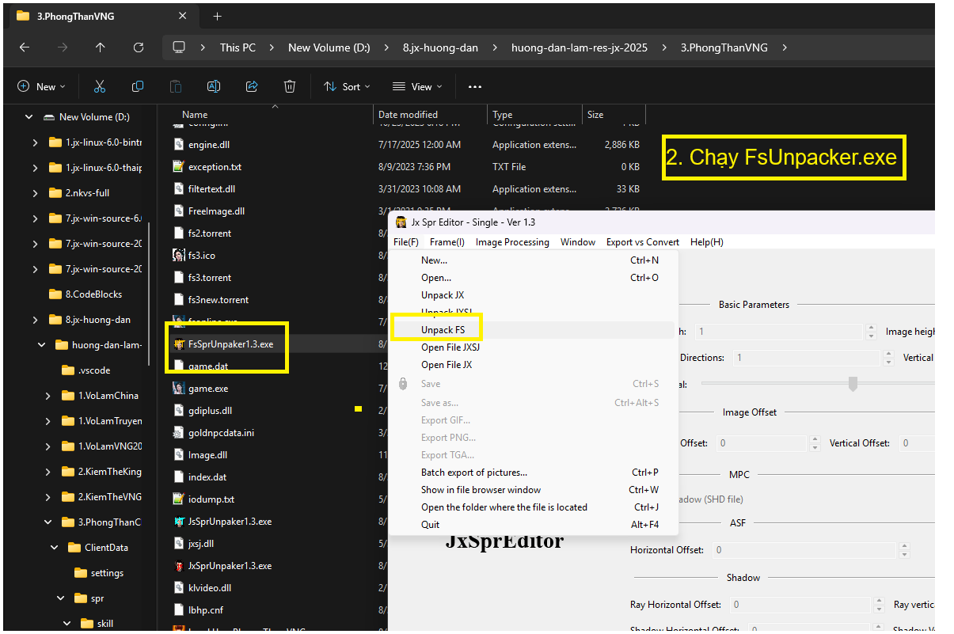This screenshot has height=634, width=954.
Task: Click the Rename icon in toolbar
Action: tap(213, 86)
